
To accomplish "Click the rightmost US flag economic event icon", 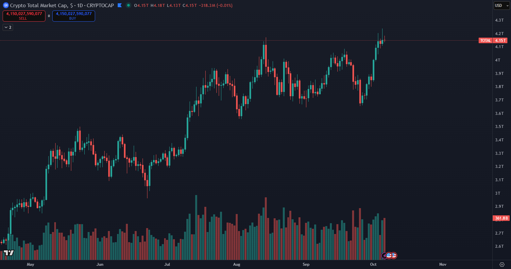I will point(394,256).
